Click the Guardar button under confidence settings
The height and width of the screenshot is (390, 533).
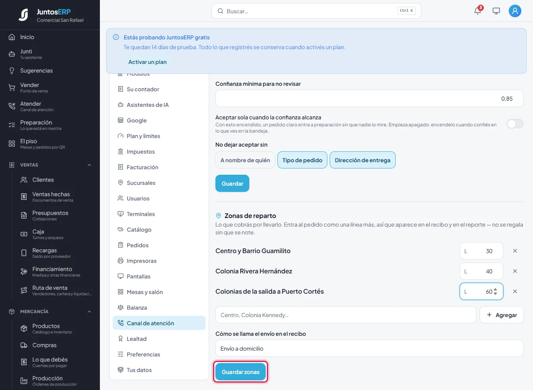[232, 183]
